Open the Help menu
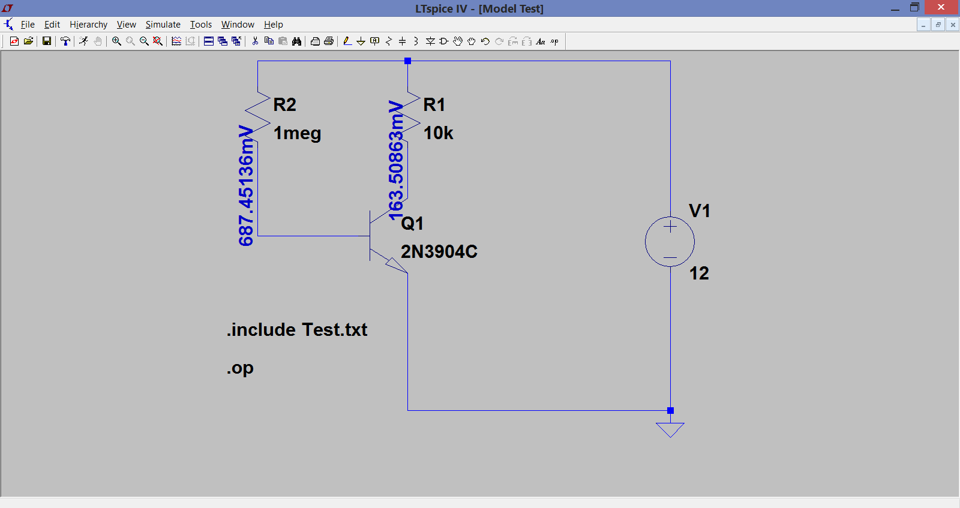The height and width of the screenshot is (508, 960). [274, 25]
